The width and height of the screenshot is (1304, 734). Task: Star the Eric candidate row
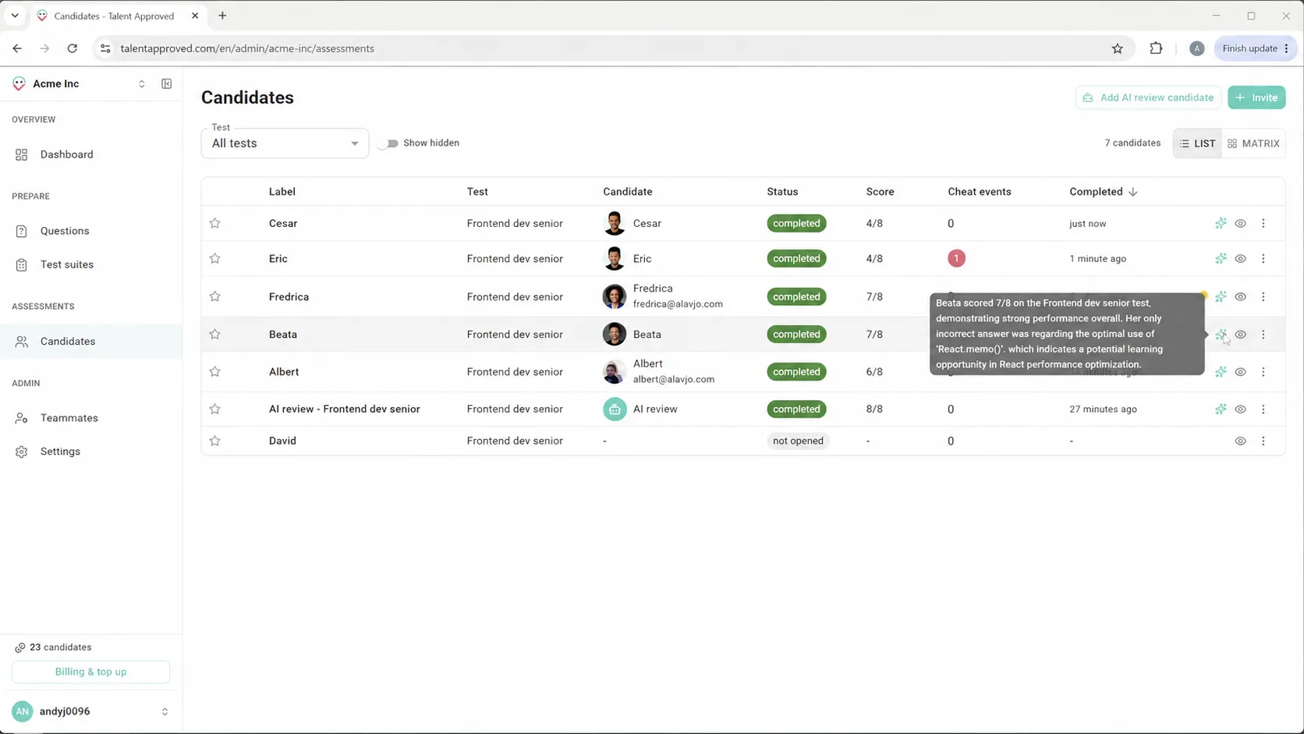click(215, 258)
